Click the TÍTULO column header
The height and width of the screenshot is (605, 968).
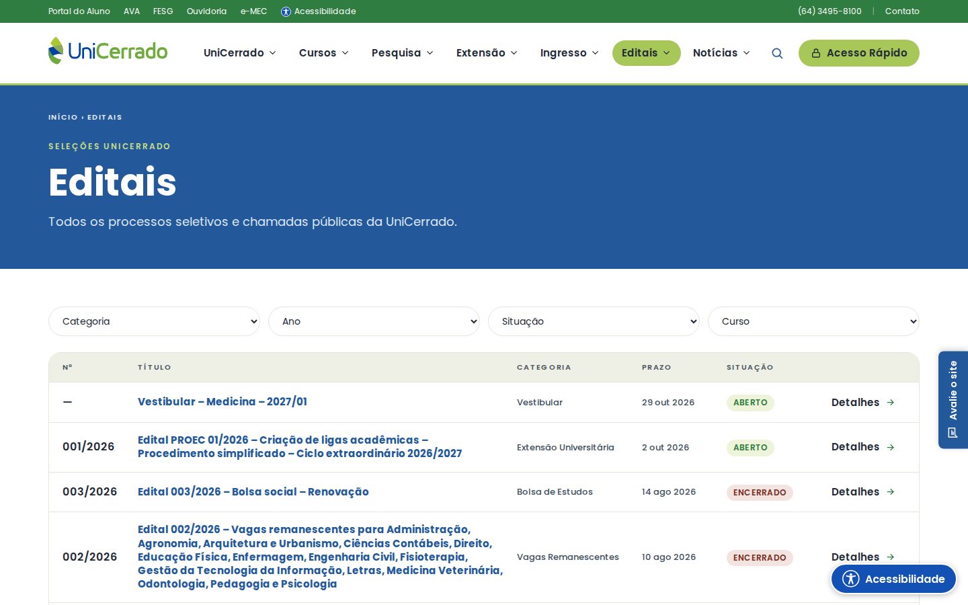point(155,368)
